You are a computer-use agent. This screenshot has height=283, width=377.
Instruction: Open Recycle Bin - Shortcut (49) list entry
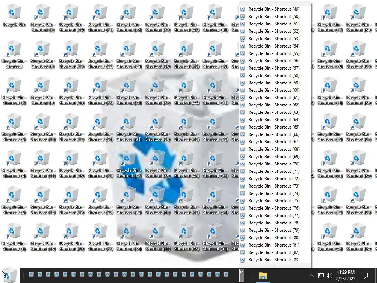[275, 9]
